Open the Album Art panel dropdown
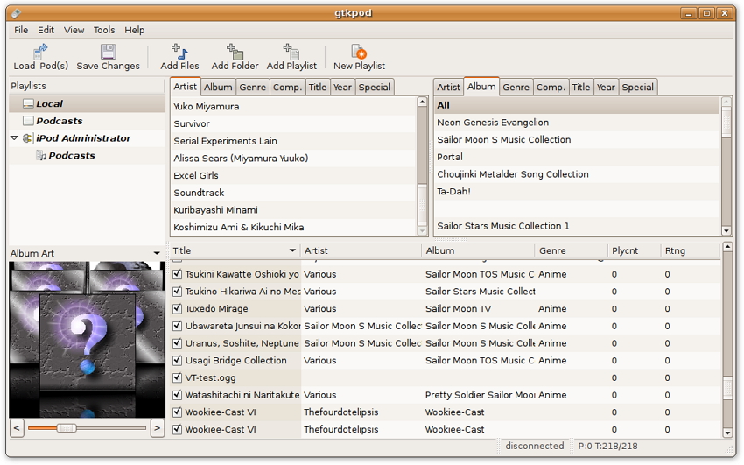 (157, 254)
